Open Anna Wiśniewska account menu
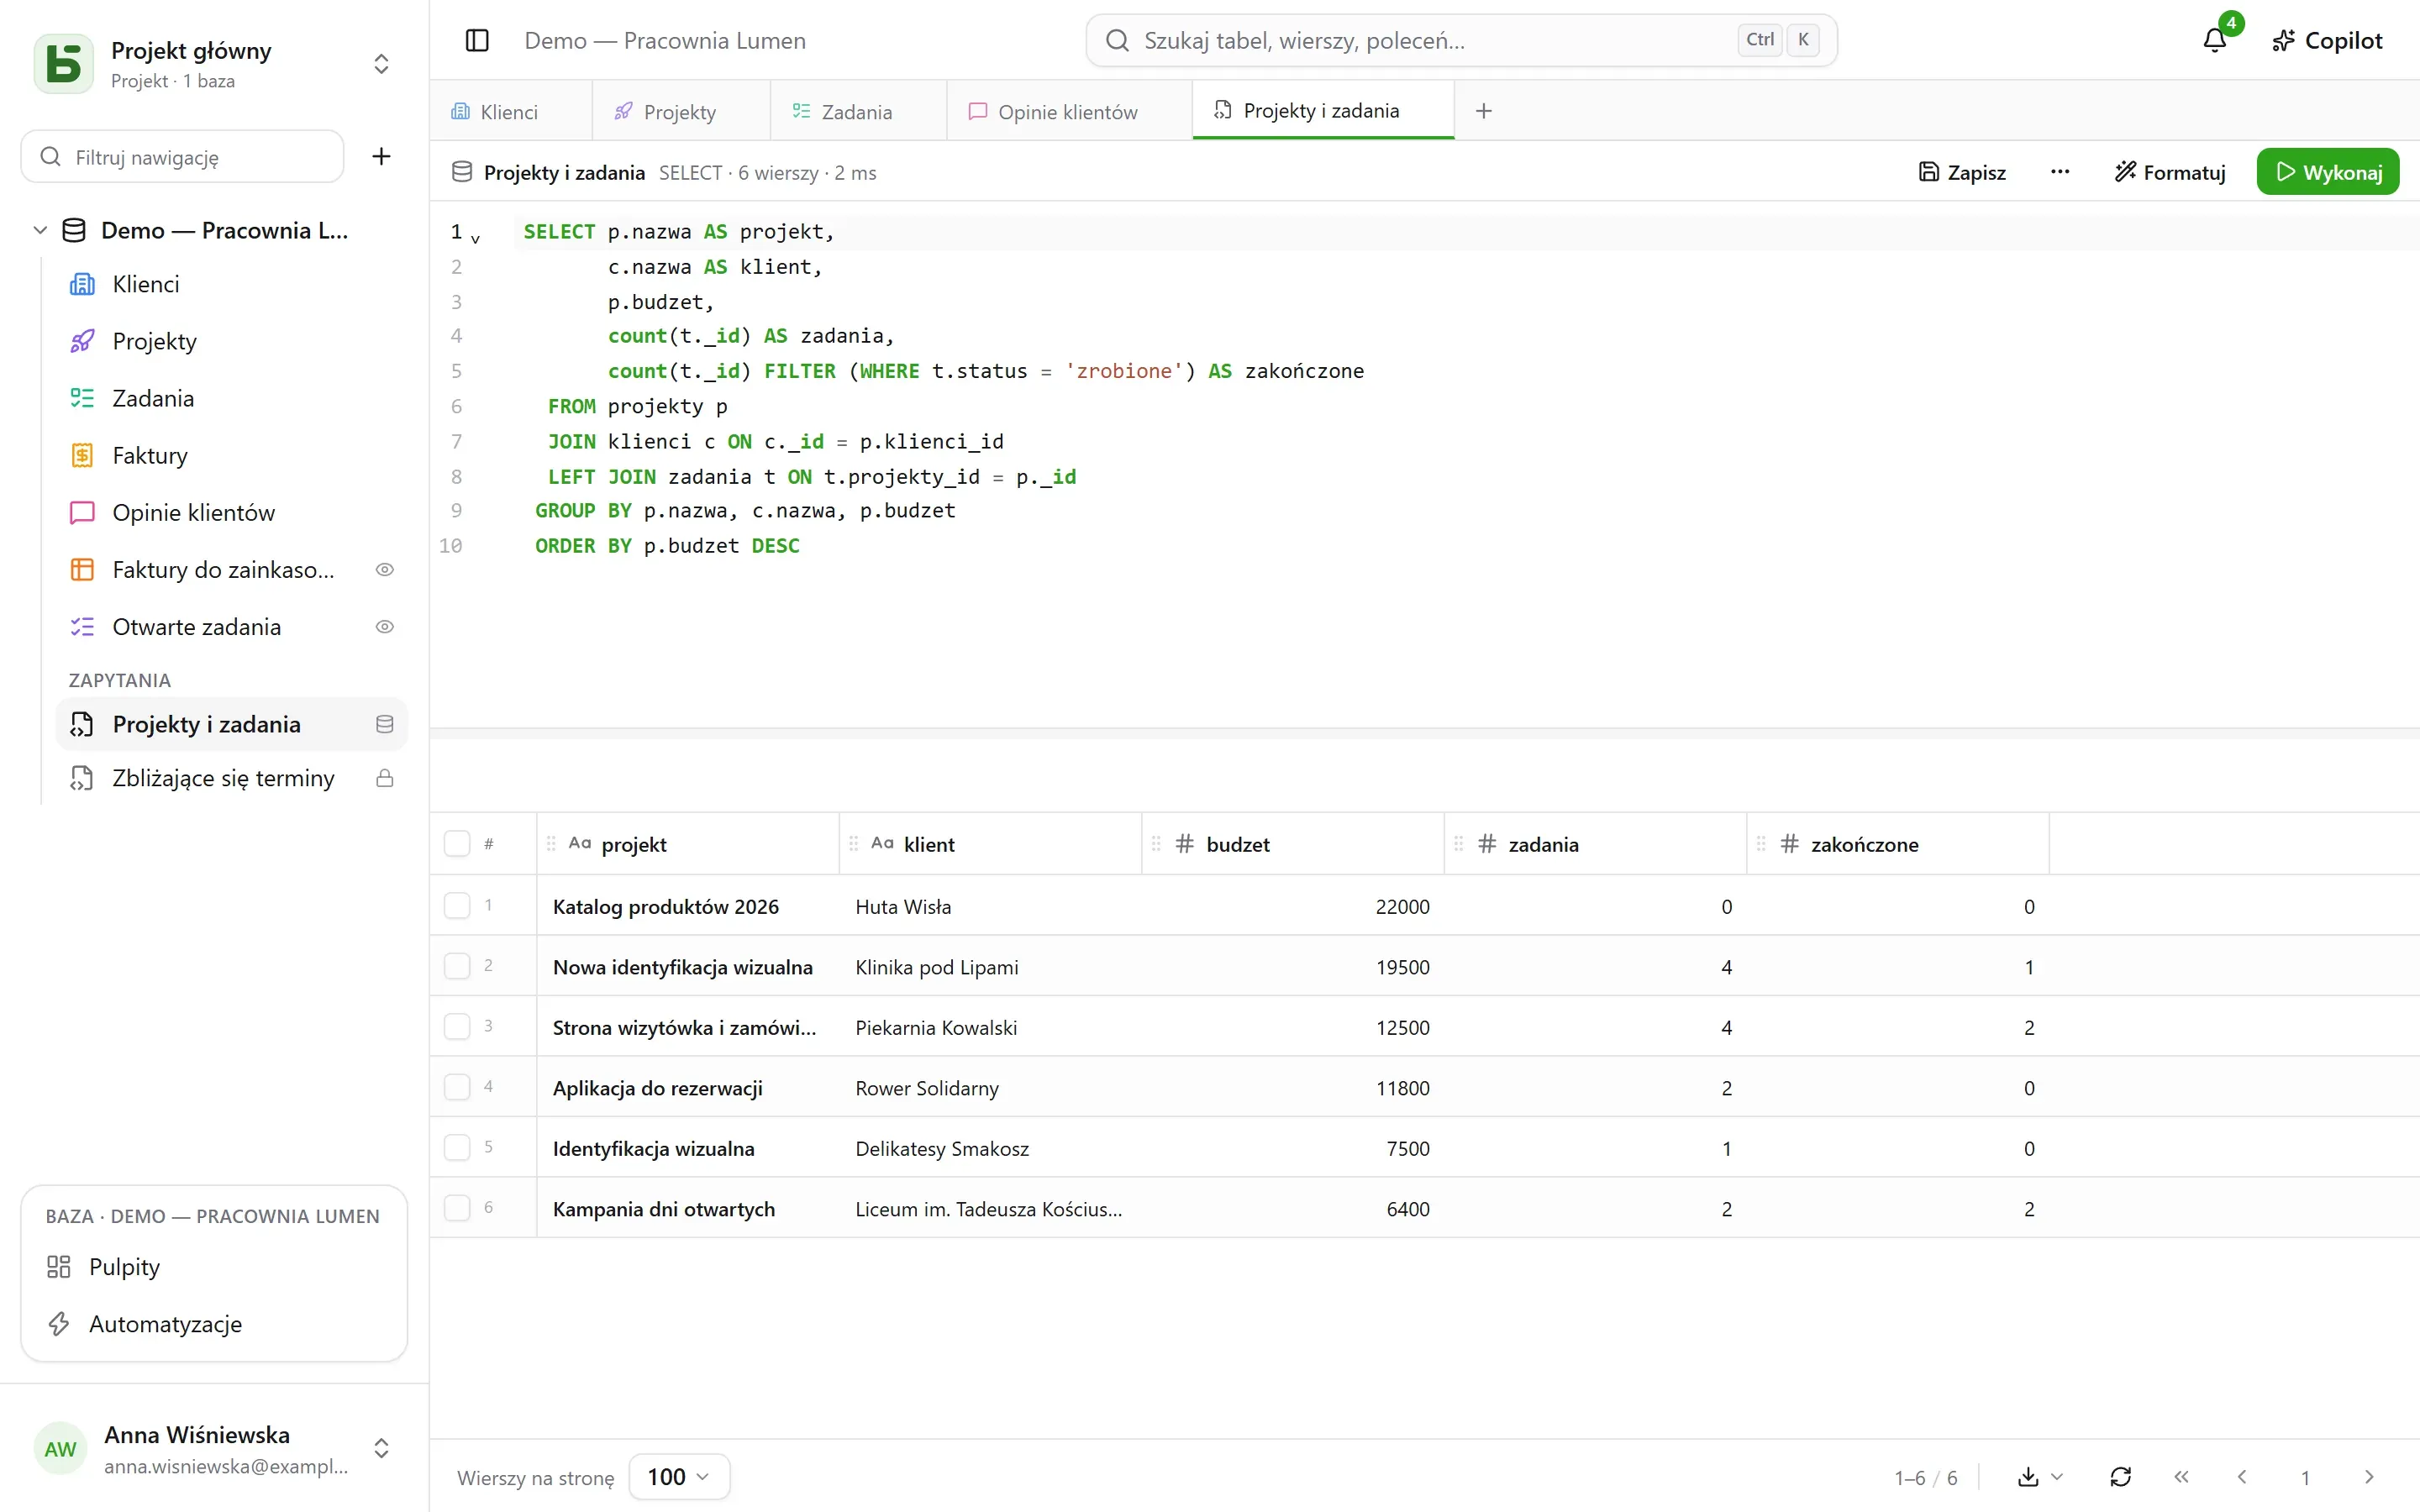The image size is (2420, 1512). pos(213,1448)
